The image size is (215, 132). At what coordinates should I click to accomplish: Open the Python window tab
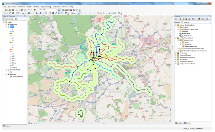coord(7,126)
